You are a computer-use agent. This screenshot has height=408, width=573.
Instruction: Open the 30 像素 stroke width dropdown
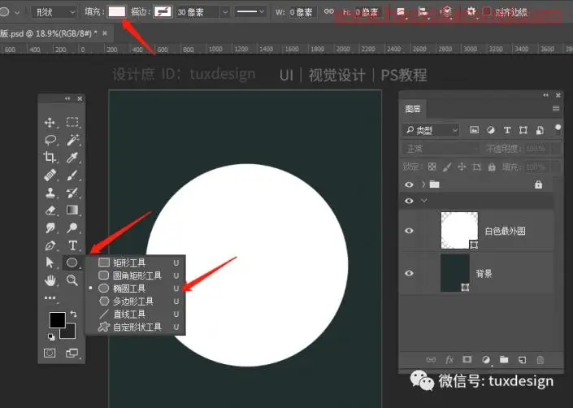pos(225,12)
